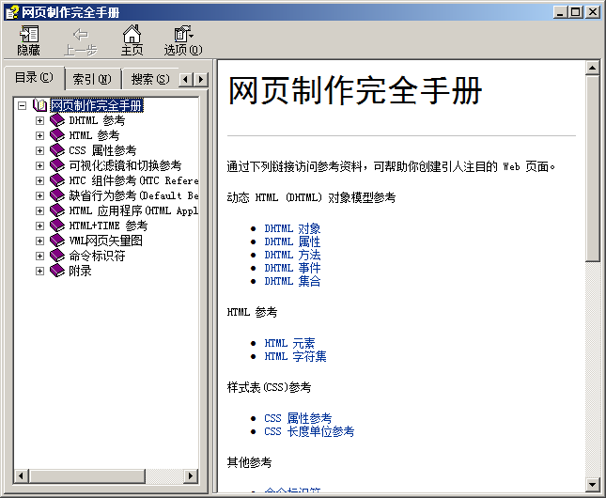This screenshot has height=498, width=606.
Task: Click the open book icon of root node
Action: 39,105
